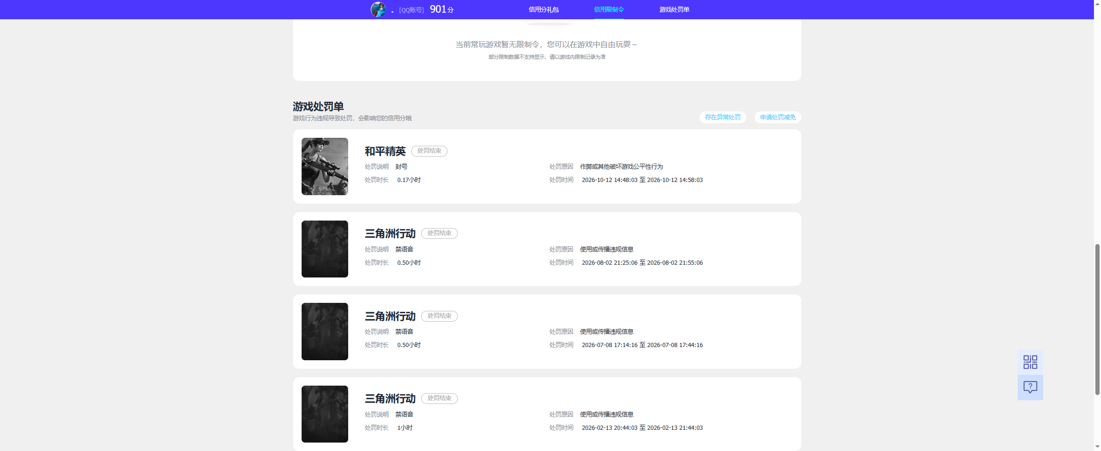The height and width of the screenshot is (451, 1101).
Task: Click the scrollbar down arrow
Action: [x=1097, y=446]
